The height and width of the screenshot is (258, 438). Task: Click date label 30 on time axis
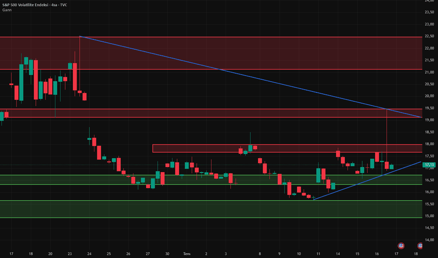click(x=167, y=254)
